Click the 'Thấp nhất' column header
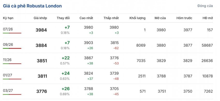The height and width of the screenshot is (101, 220). [111, 18]
